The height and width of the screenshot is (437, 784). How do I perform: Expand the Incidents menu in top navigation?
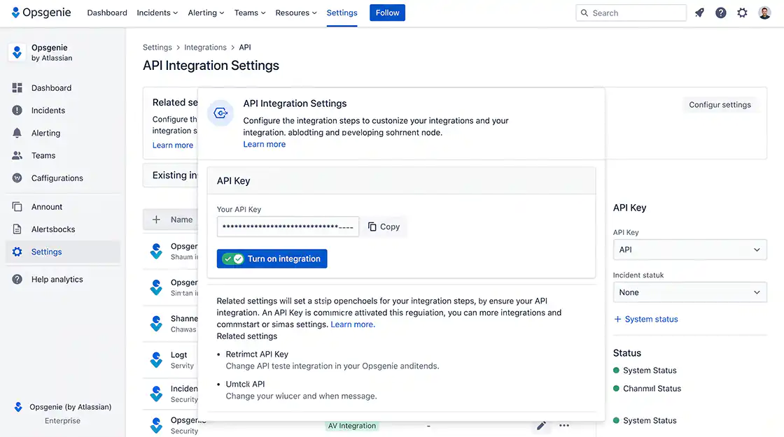click(x=157, y=13)
